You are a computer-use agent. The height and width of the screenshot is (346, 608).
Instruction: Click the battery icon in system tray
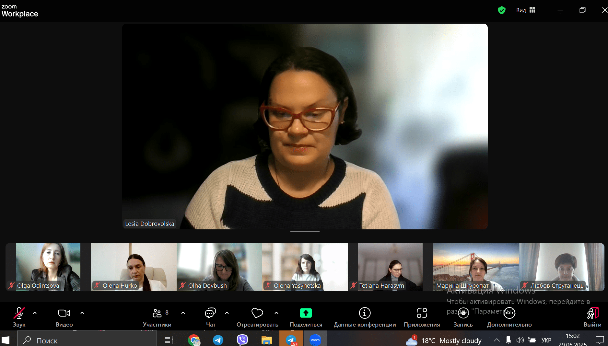click(x=532, y=340)
